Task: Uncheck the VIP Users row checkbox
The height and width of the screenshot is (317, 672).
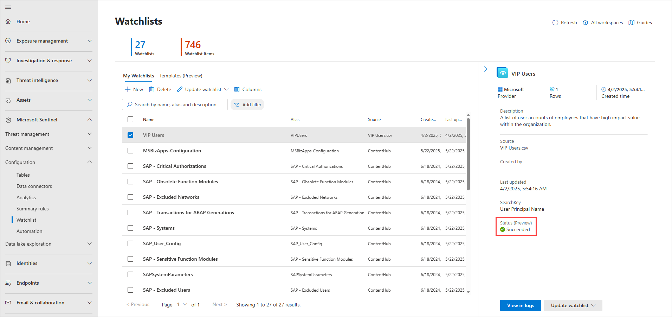Action: coord(130,135)
